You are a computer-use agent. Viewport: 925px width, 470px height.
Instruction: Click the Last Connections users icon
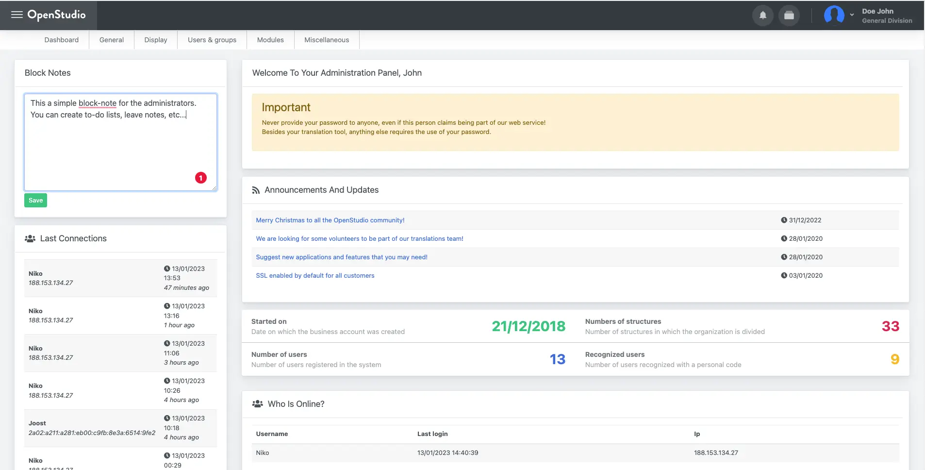pos(30,238)
